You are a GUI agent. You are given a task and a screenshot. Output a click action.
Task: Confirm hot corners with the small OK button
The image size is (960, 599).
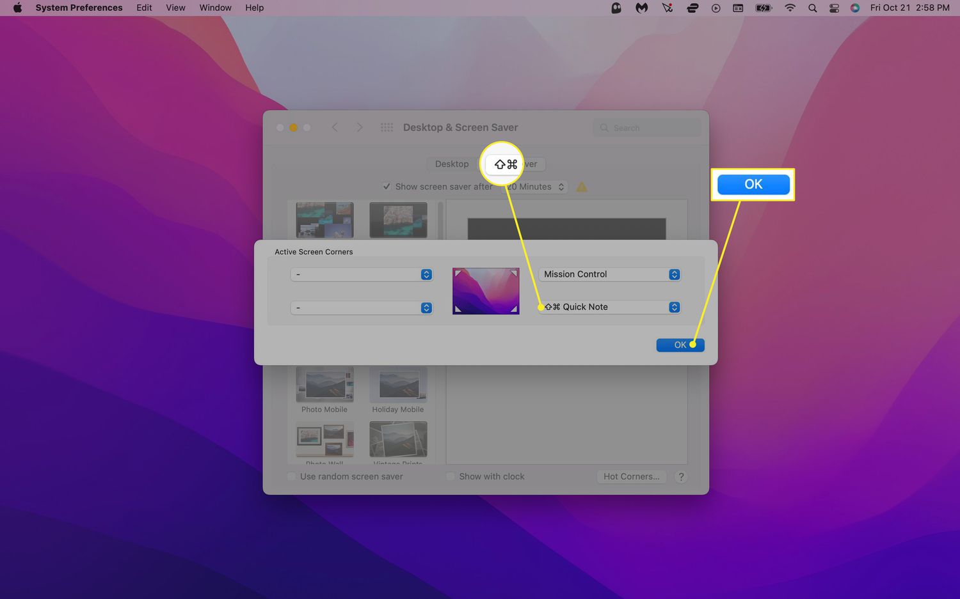point(680,345)
